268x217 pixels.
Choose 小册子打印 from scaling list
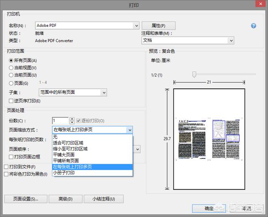coord(64,172)
